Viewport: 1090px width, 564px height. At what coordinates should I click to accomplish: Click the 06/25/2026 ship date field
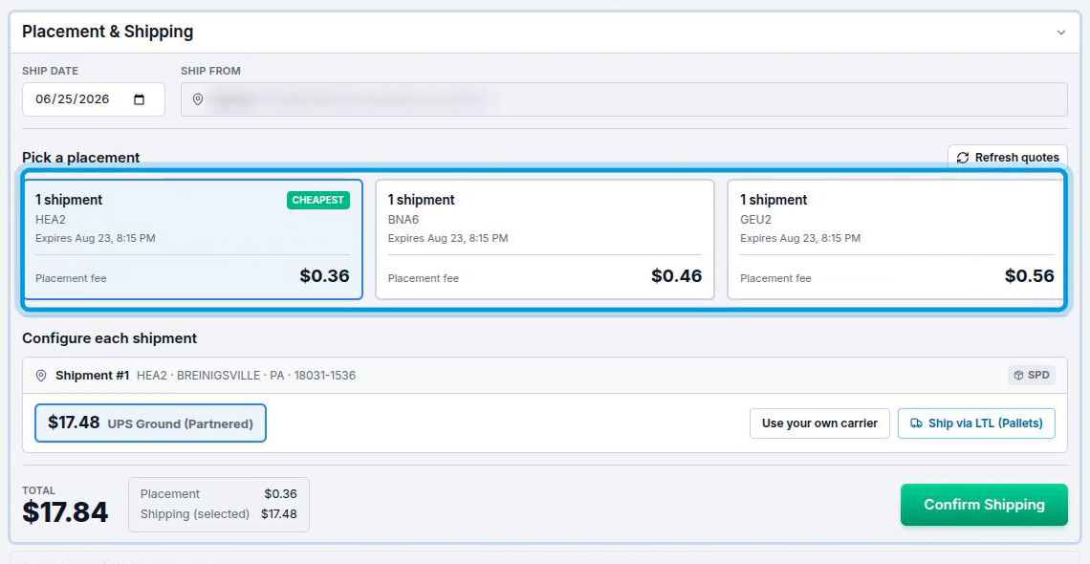[x=93, y=99]
